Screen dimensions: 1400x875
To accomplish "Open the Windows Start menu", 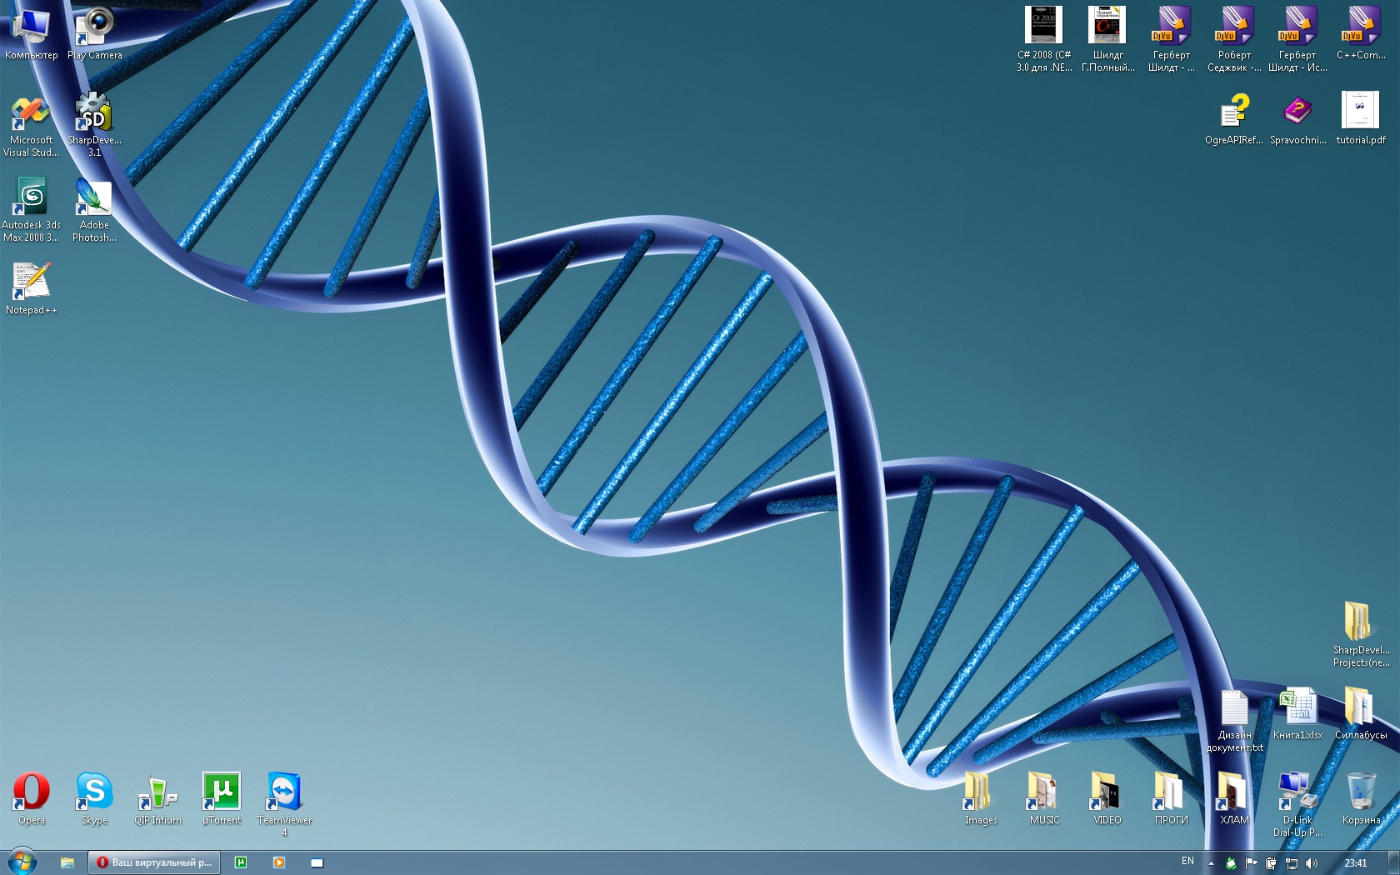I will [x=22, y=862].
